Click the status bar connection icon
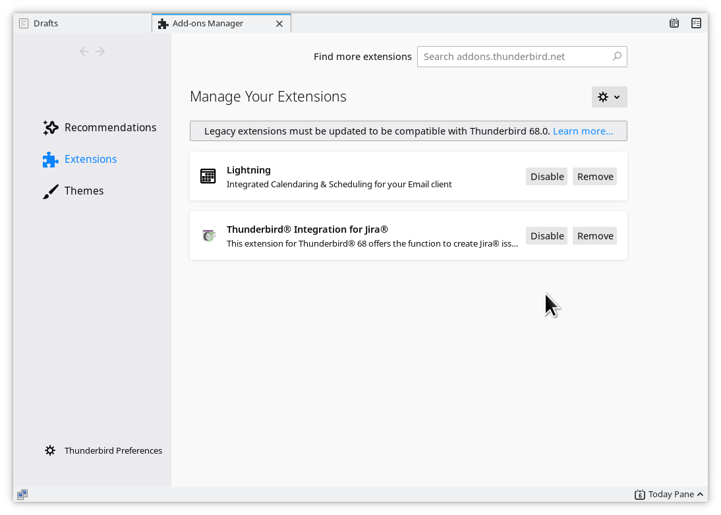The height and width of the screenshot is (515, 721). coord(22,494)
